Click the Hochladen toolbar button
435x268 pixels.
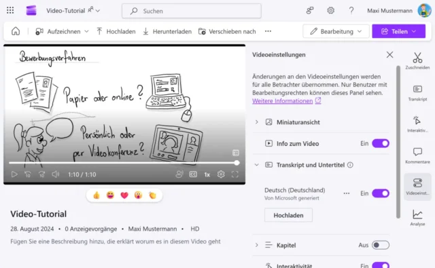click(x=116, y=32)
